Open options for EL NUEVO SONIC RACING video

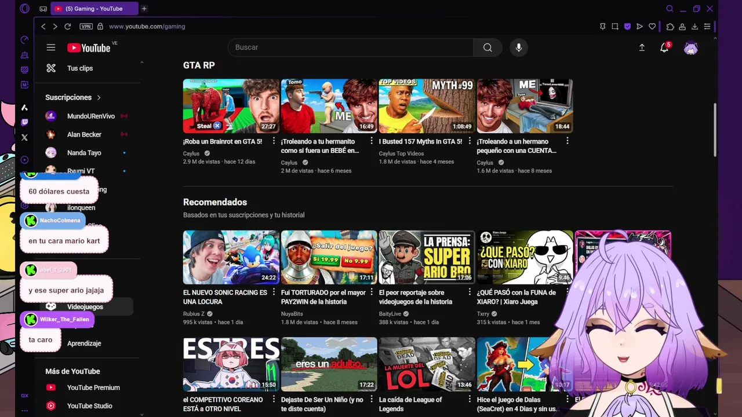(x=274, y=292)
